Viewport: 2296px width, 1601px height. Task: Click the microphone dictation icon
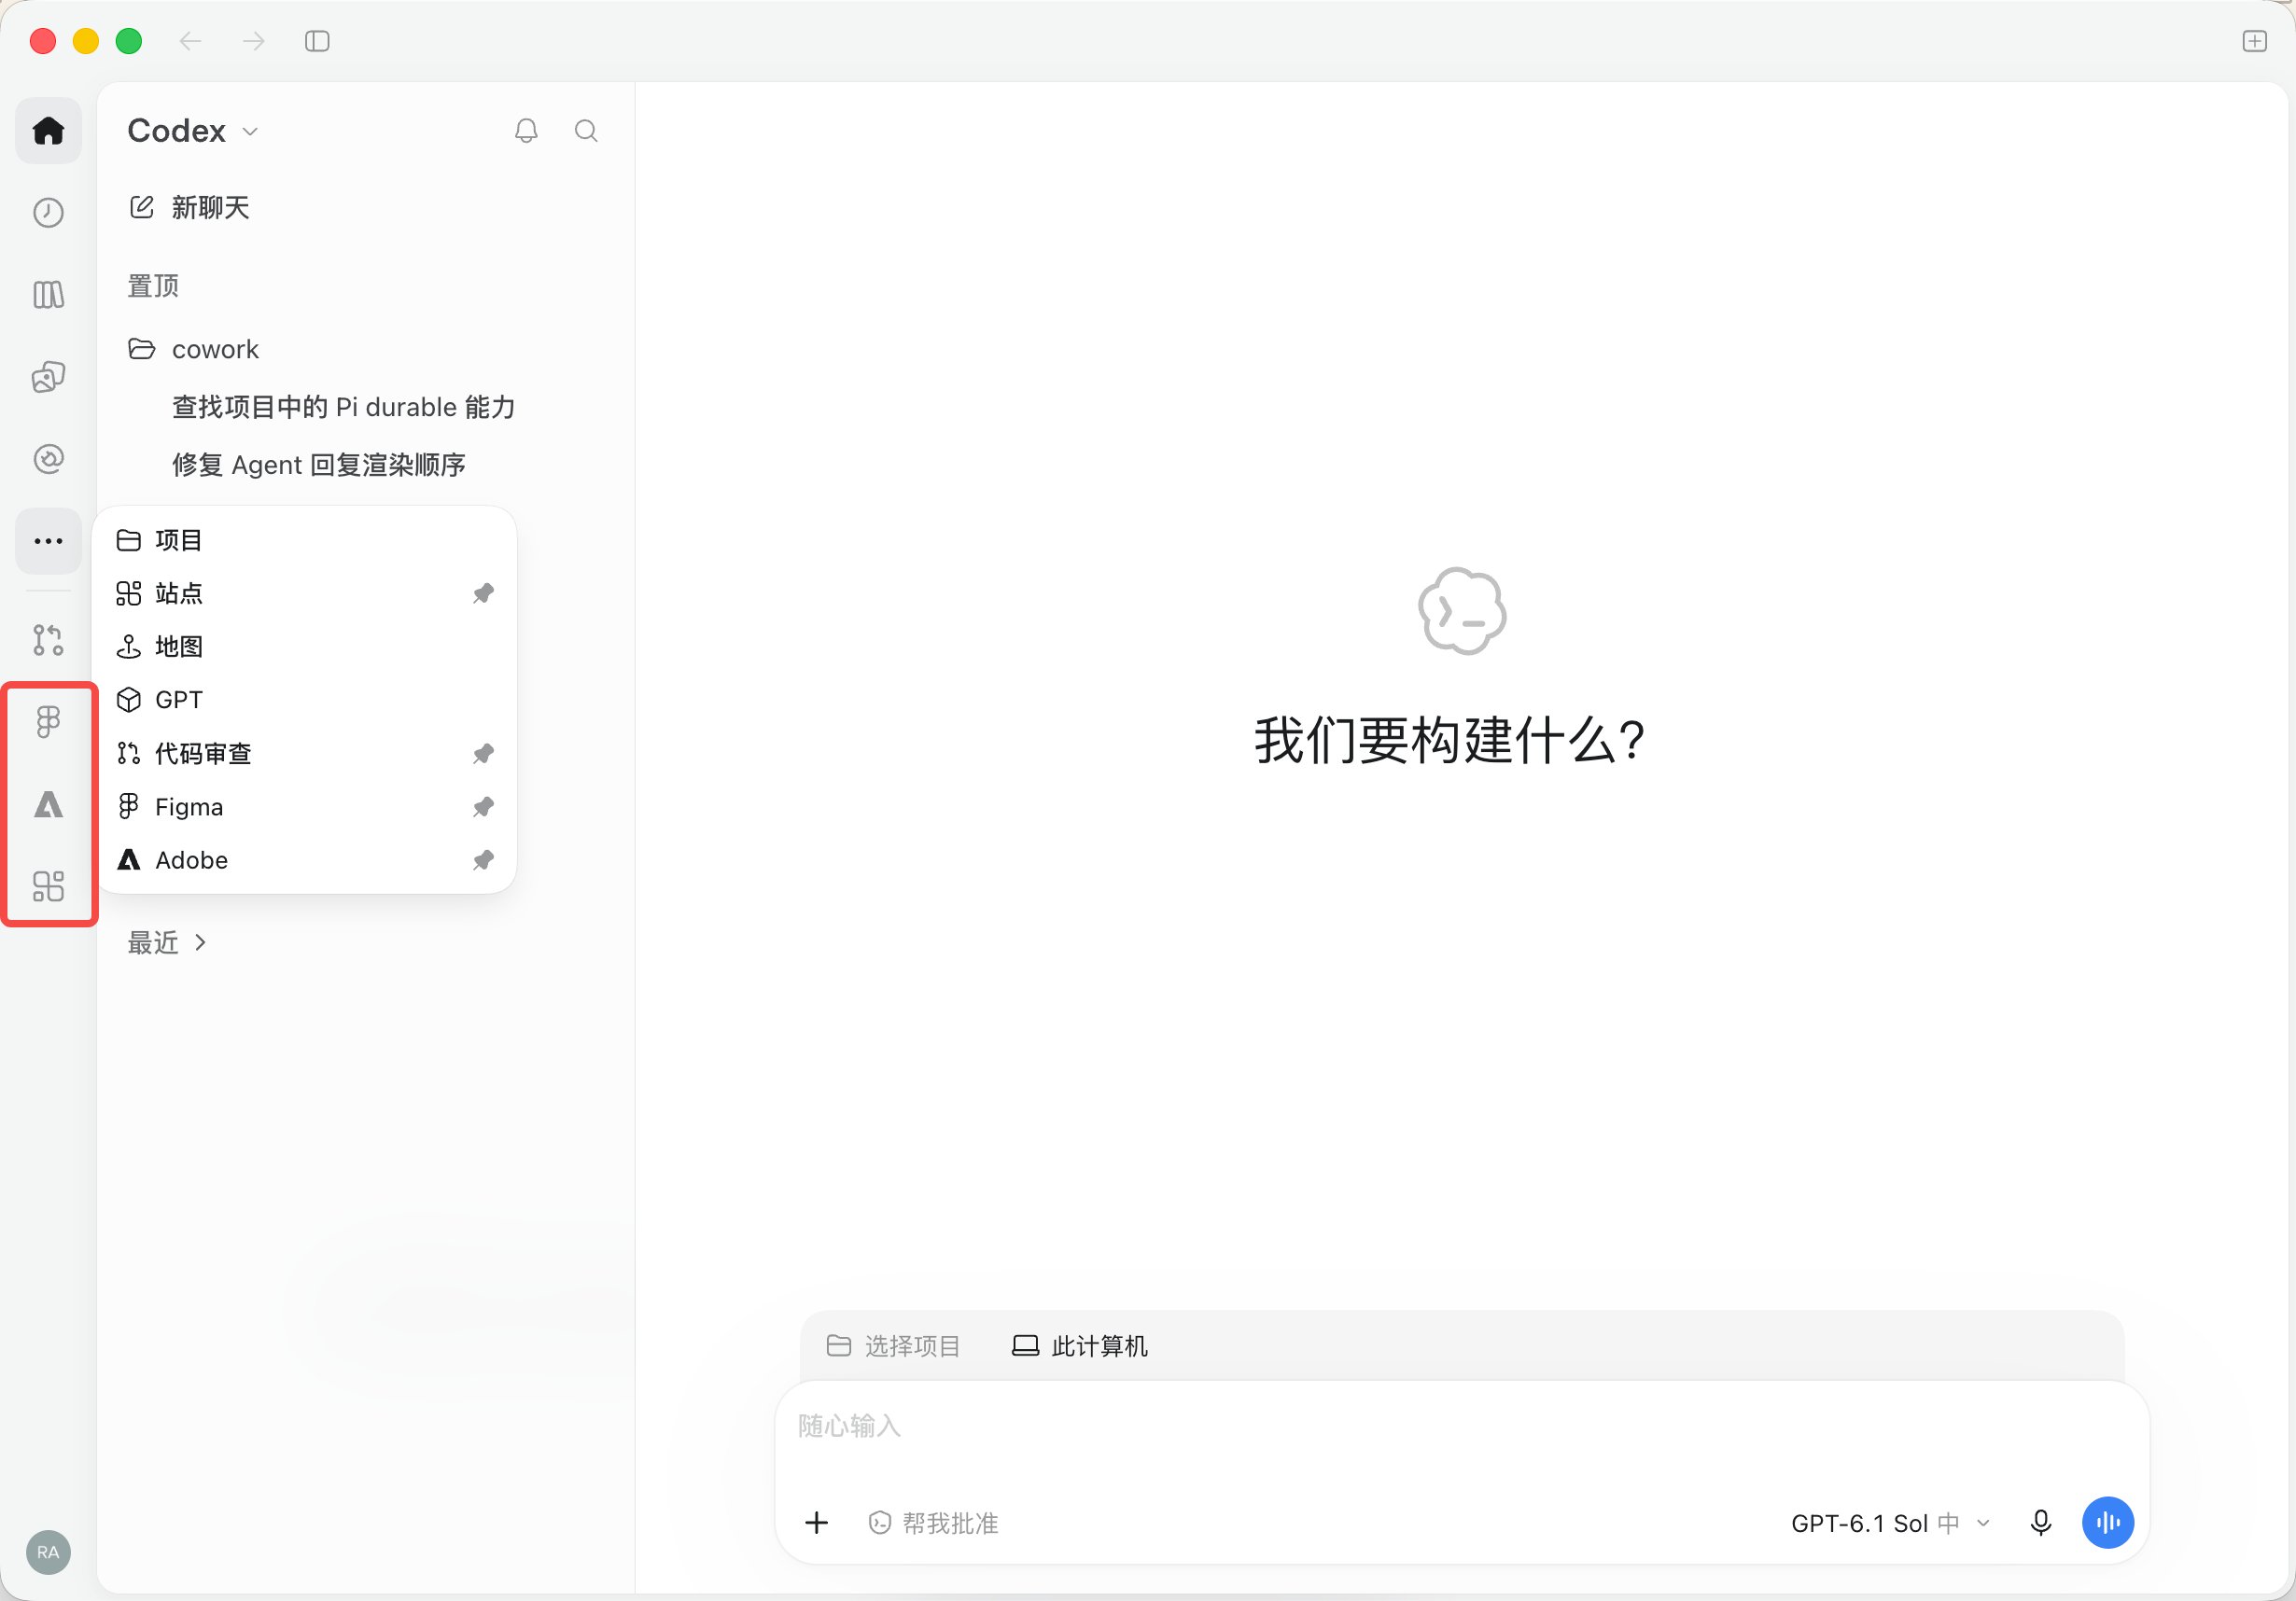[2041, 1522]
